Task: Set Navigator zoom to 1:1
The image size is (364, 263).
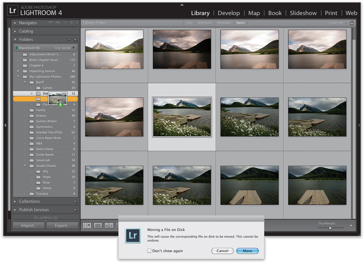Action: pos(65,23)
